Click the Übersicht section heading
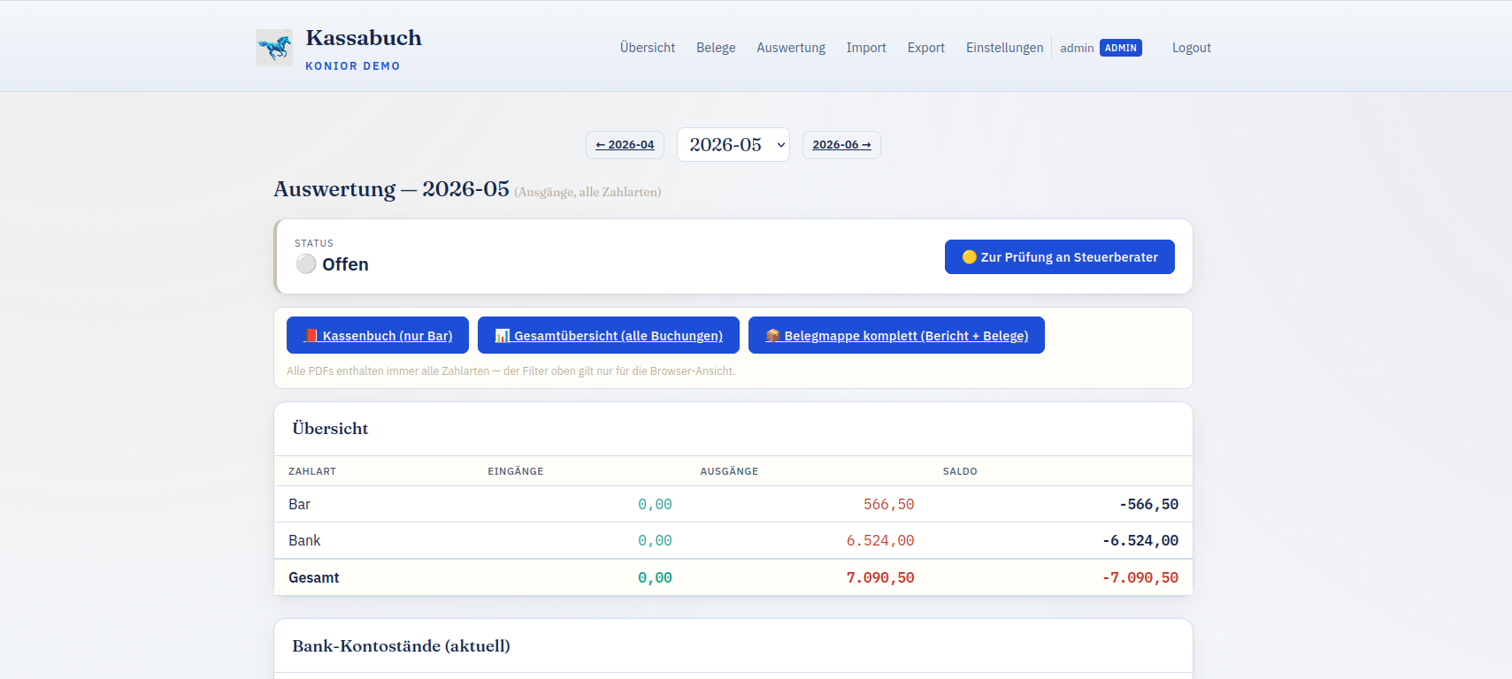 click(x=330, y=429)
